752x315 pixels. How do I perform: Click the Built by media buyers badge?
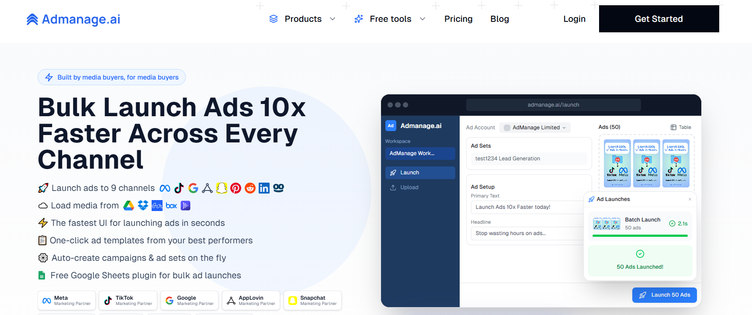point(111,77)
